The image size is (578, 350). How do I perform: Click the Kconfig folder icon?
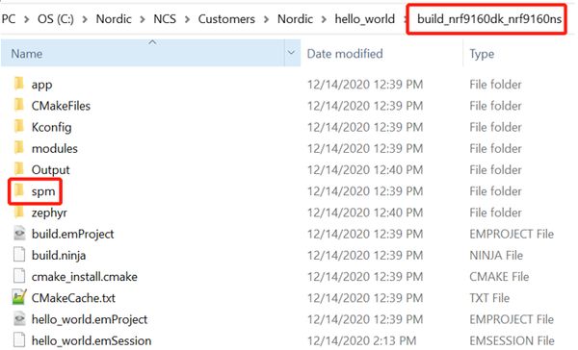[x=19, y=127]
